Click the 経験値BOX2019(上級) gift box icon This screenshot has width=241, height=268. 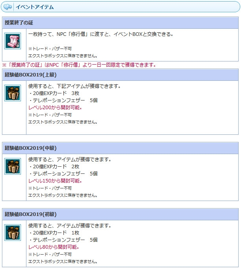tap(13, 93)
